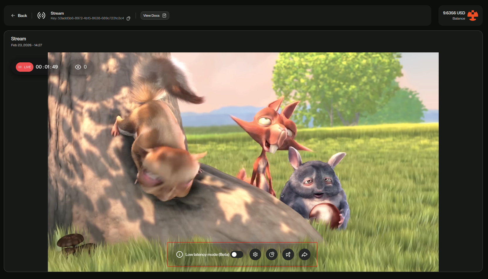The width and height of the screenshot is (488, 279).
Task: Click the Stream heading above the video
Action: (18, 38)
